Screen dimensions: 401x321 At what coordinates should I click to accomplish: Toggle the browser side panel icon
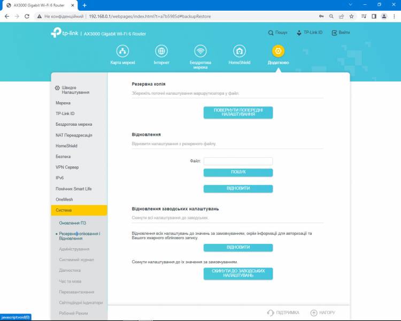(374, 17)
